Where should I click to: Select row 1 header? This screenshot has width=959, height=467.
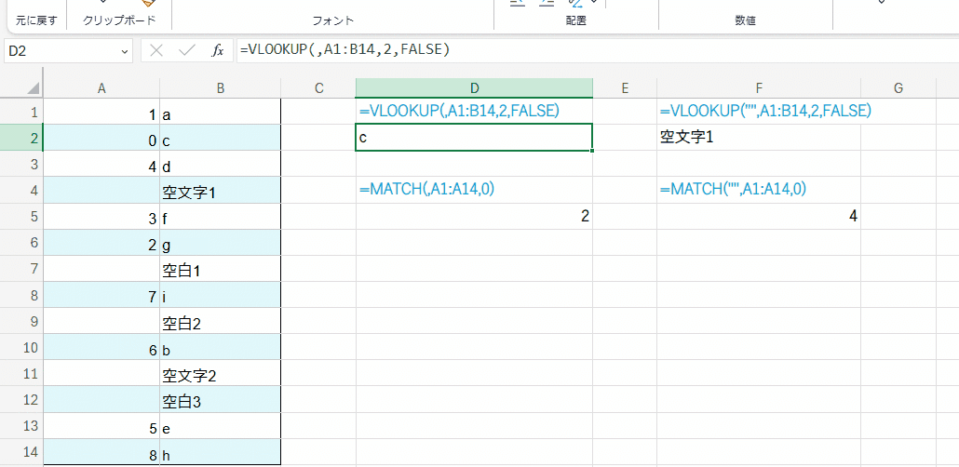tap(21, 112)
